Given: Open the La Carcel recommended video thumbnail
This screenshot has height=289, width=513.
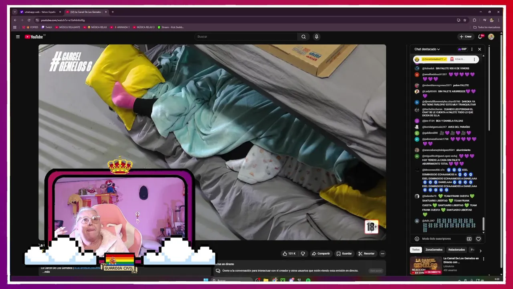Looking at the screenshot, I should click(x=425, y=265).
